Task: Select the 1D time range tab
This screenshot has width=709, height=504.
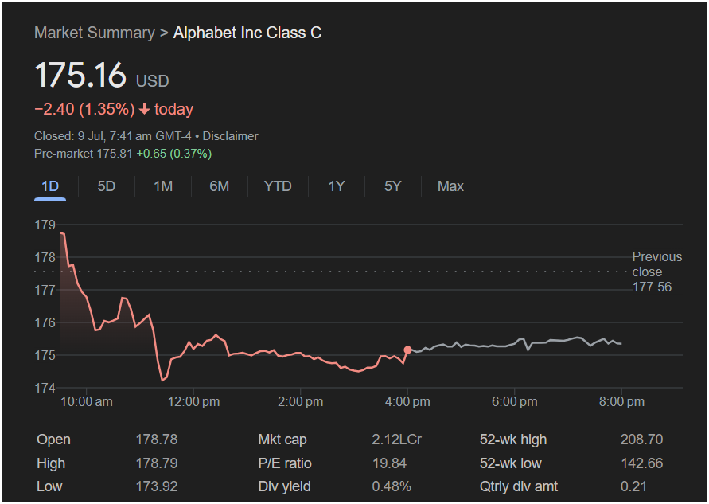Action: click(x=50, y=186)
